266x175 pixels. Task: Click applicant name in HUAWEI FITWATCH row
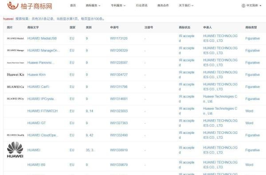220,111
